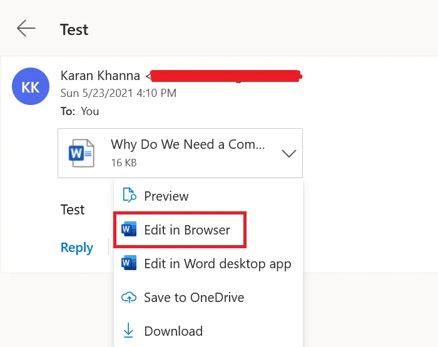Click the Word document icon on the attachment
Image resolution: width=438 pixels, height=347 pixels.
(81, 153)
